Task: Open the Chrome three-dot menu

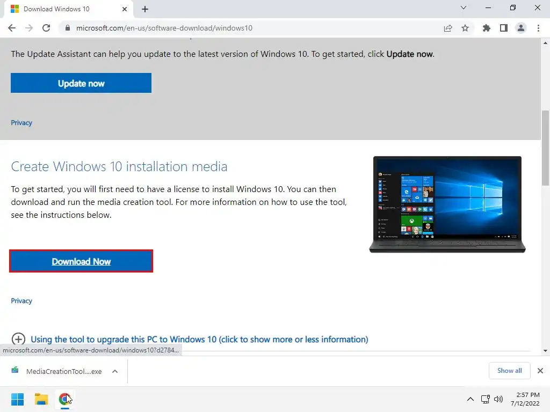Action: click(x=538, y=28)
